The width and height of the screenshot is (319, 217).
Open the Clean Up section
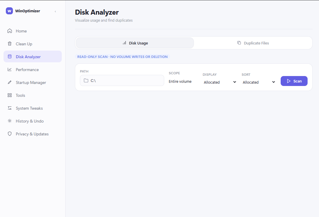[x=32, y=44]
